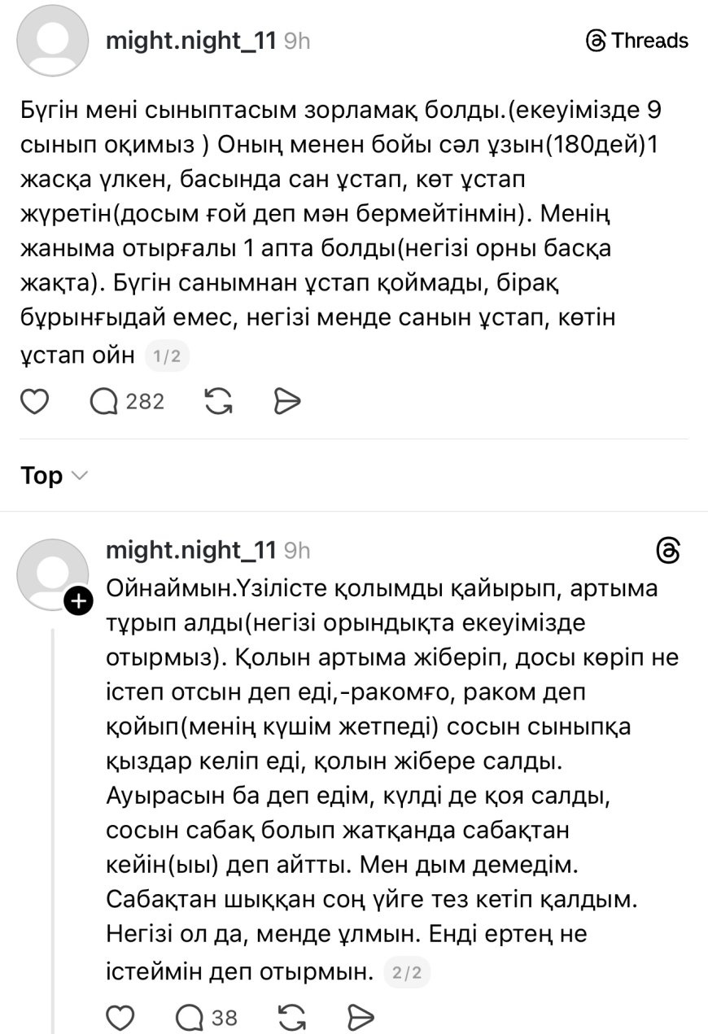Like the second post marked 2/2

click(x=120, y=1017)
